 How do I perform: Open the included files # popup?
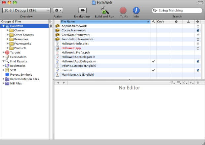click(x=191, y=83)
